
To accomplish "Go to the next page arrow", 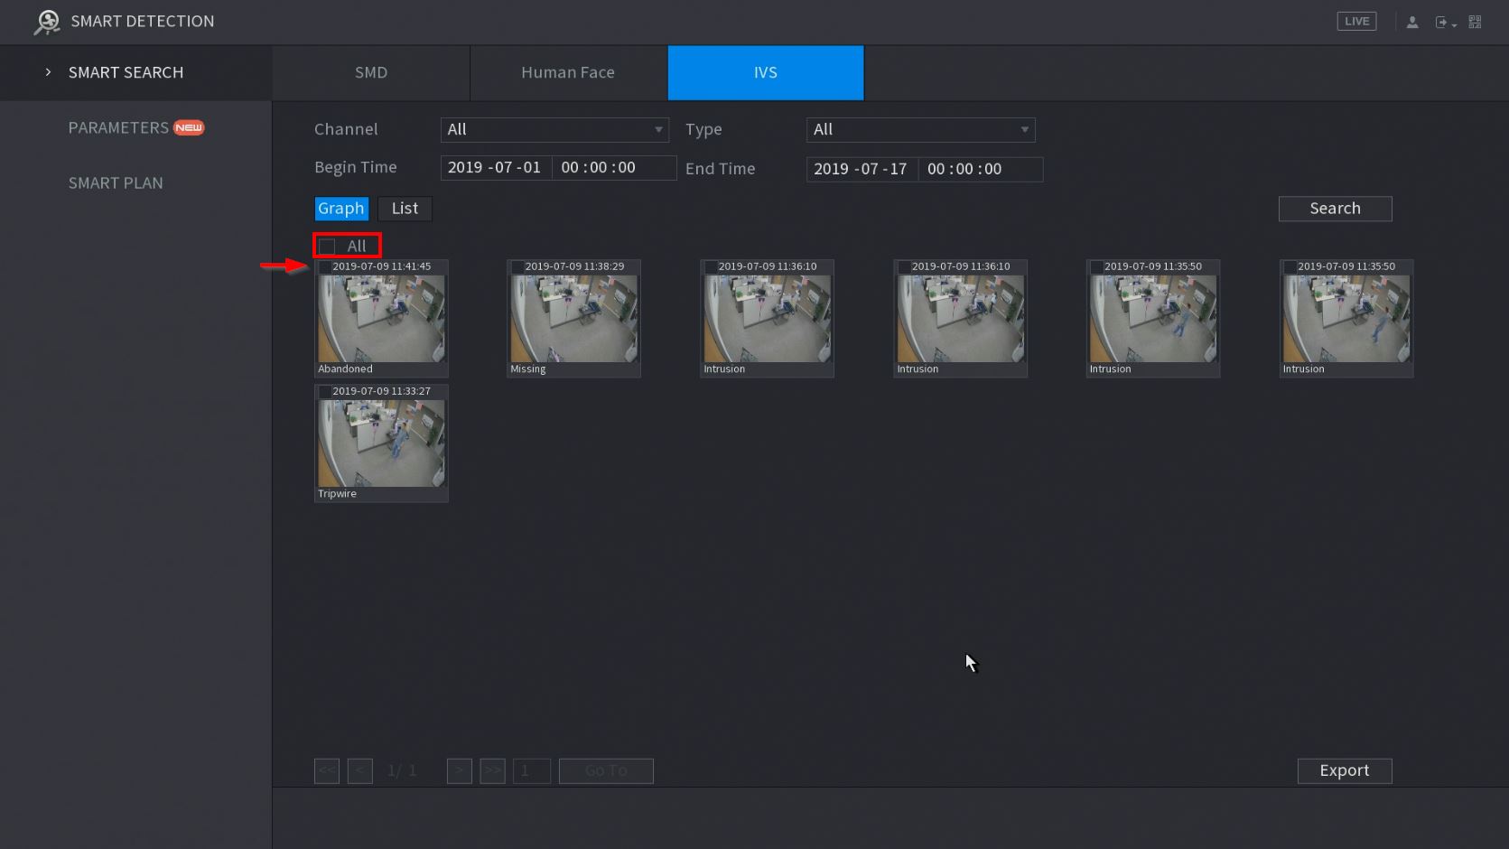I will click(459, 770).
